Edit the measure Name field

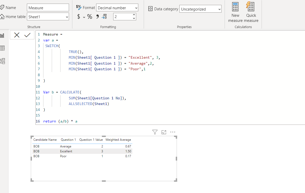tap(48, 8)
